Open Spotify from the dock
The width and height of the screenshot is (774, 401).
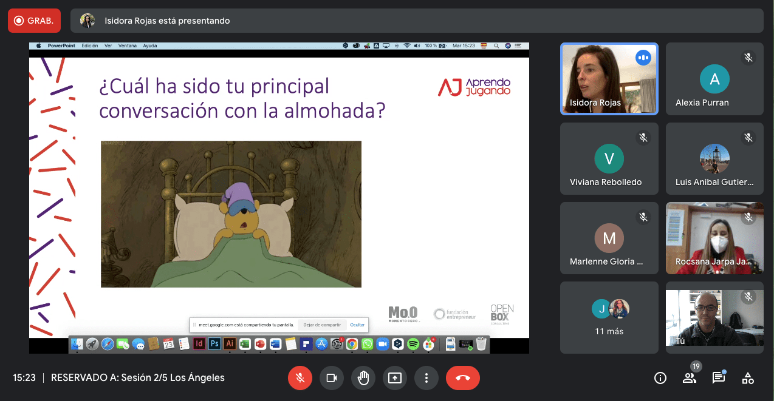(x=413, y=344)
